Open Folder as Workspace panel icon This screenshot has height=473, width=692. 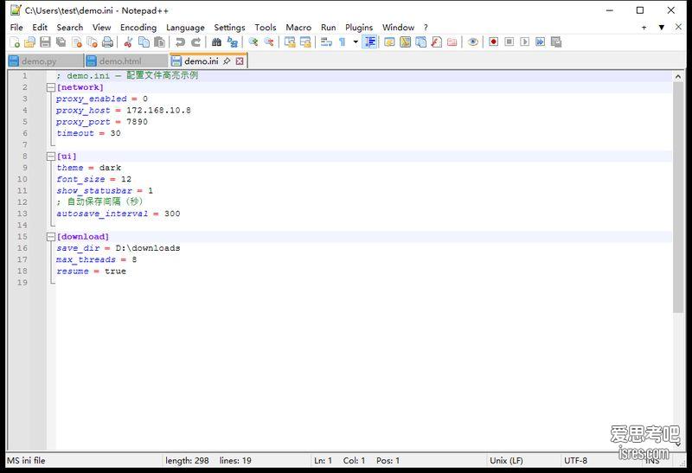tap(452, 42)
